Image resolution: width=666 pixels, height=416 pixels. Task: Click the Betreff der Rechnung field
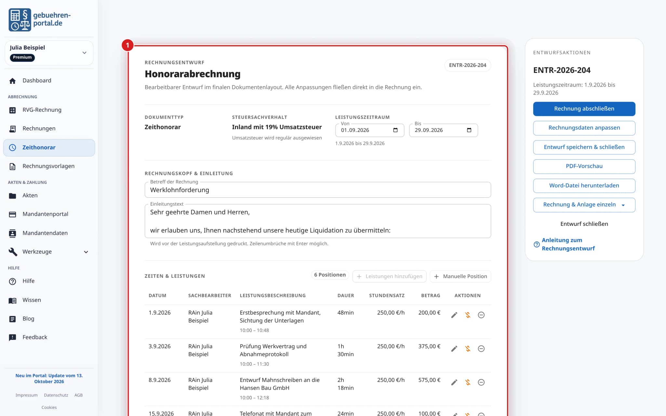click(x=318, y=190)
